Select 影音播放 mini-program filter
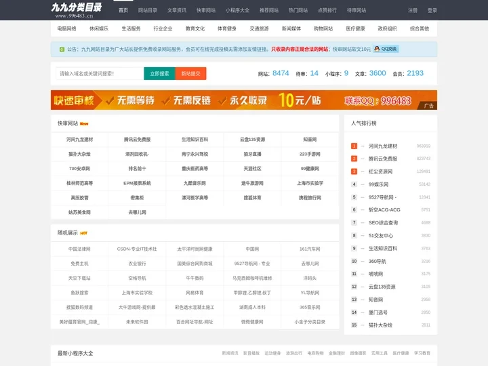Viewport: 488px width, 366px height. pos(251,353)
